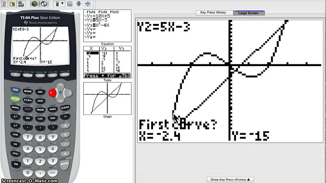Click the PRGM key
The width and height of the screenshot is (326, 183).
click(40, 110)
